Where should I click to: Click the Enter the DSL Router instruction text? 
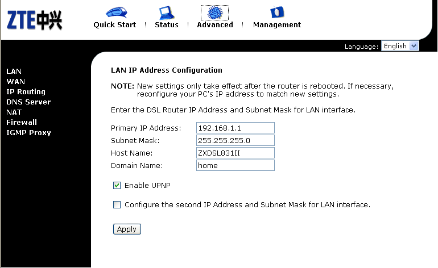(x=233, y=110)
